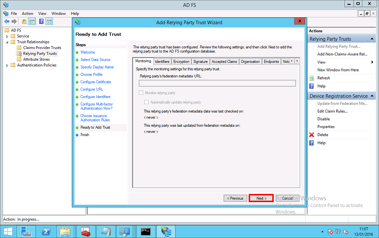This screenshot has width=379, height=238.
Task: Select the AD FS root node in the tree
Action: (16, 30)
